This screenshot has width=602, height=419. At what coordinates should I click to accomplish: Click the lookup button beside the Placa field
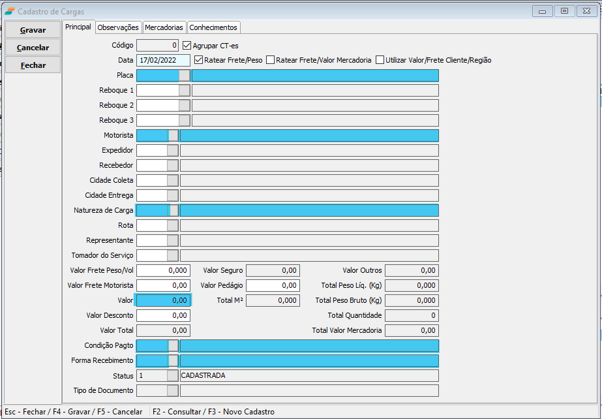coord(185,76)
